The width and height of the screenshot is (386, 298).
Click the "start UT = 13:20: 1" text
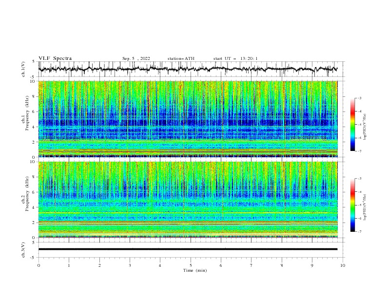(235, 58)
